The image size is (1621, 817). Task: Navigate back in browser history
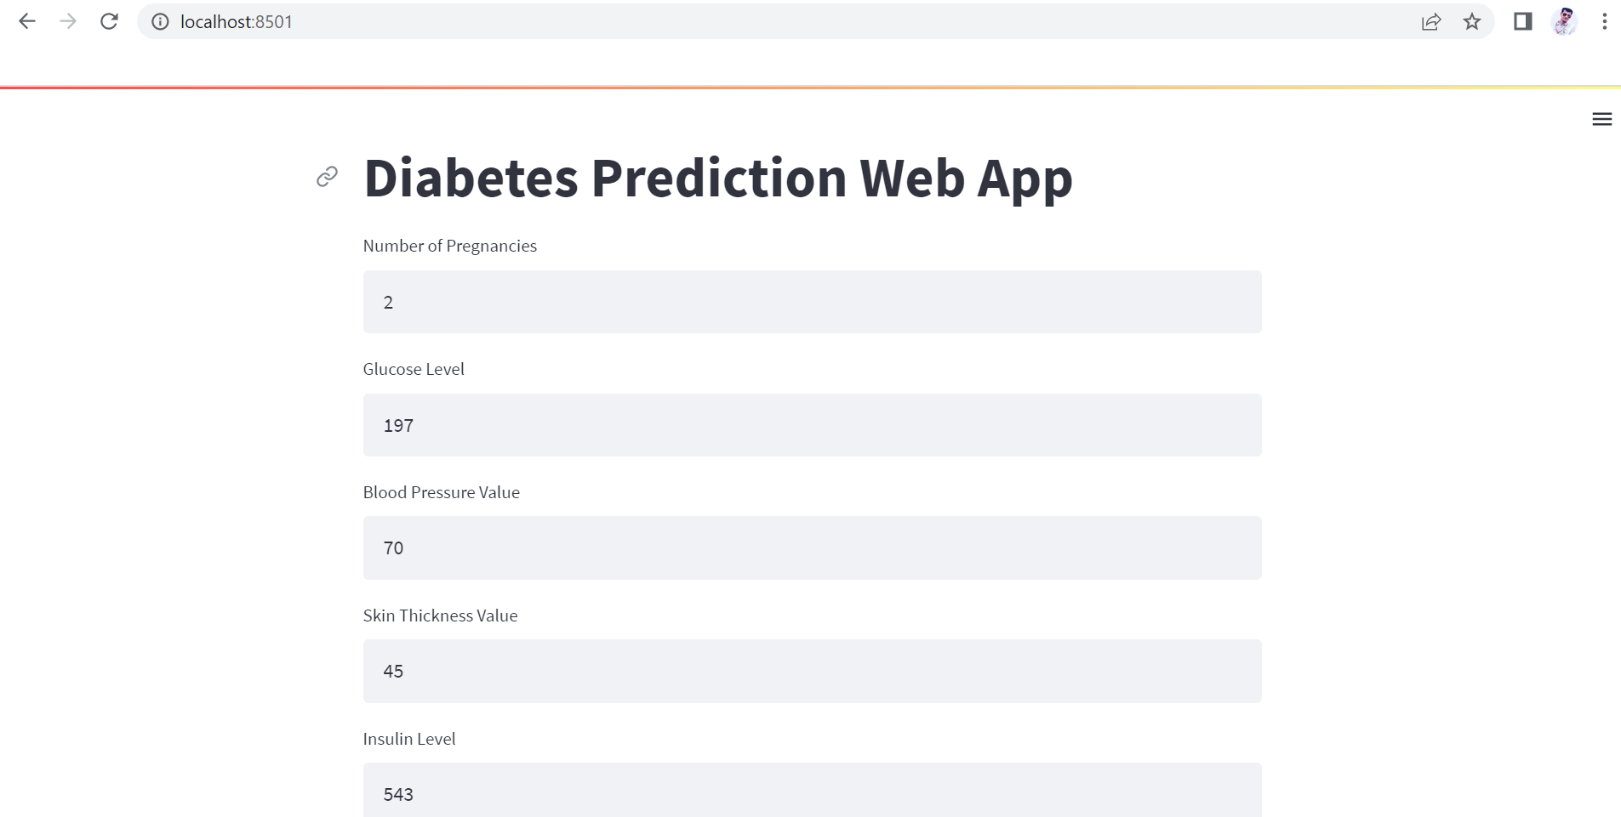(x=27, y=21)
